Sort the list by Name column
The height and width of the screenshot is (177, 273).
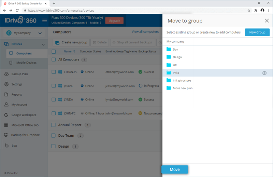tap(68, 52)
